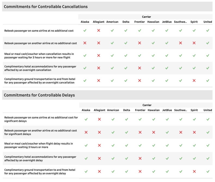This screenshot has width=215, height=182.
Task: Click Hawaiian's red X for delay rebooking on another airline
Action: tap(153, 132)
